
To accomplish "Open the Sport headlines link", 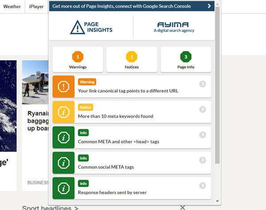I will pyautogui.click(x=50, y=207).
